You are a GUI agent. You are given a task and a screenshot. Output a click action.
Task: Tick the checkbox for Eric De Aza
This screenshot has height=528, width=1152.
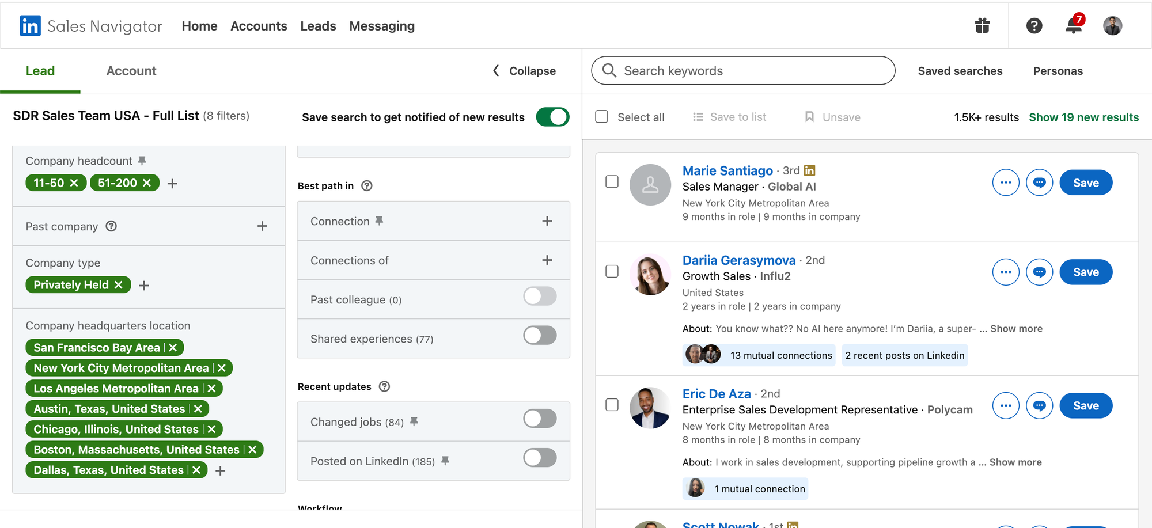612,405
